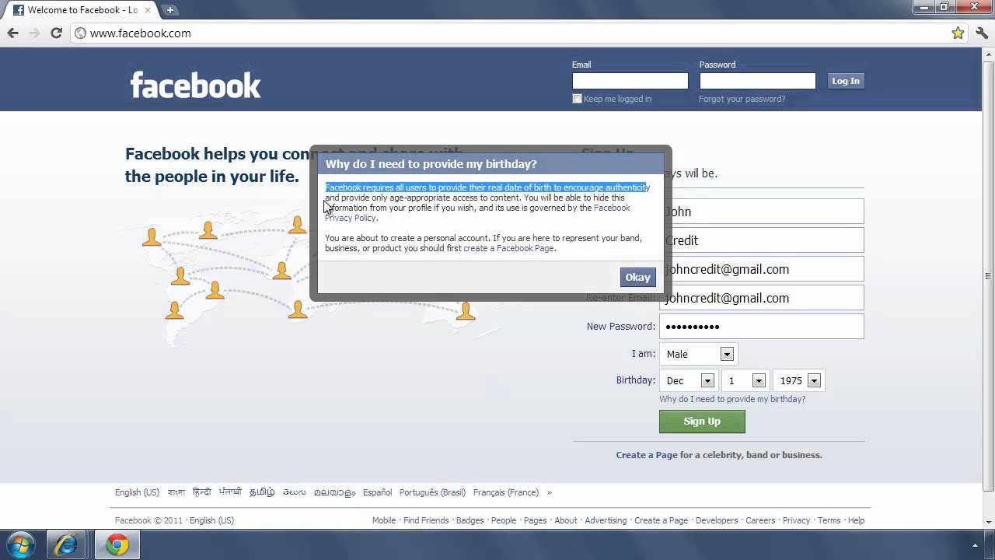Launch Internet Explorer from the taskbar
The width and height of the screenshot is (995, 560).
tap(66, 544)
